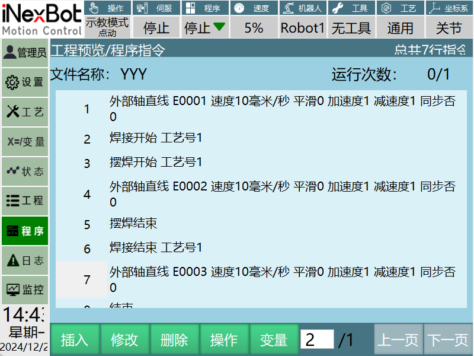Viewport: 474px width, 356px height.
Task: Toggle the 示教模式 teach mode button
Action: pos(107,27)
